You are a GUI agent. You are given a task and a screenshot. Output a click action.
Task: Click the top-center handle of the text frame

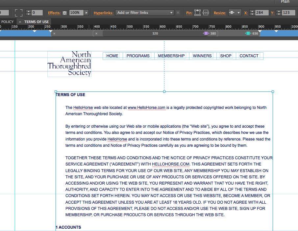coord(164,91)
